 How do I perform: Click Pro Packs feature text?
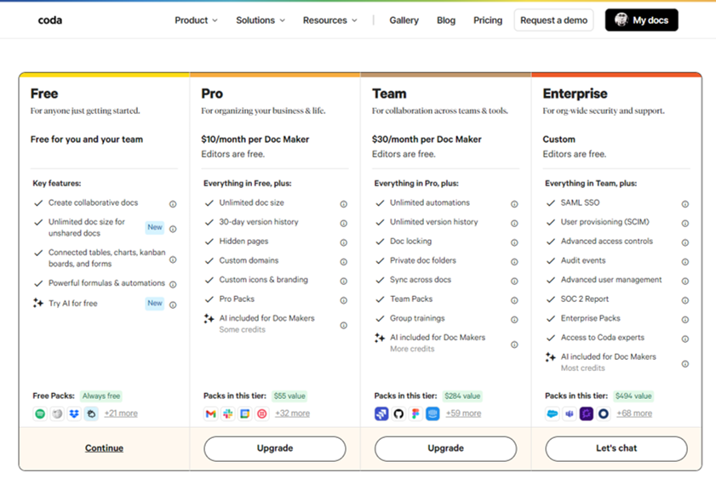coord(237,299)
